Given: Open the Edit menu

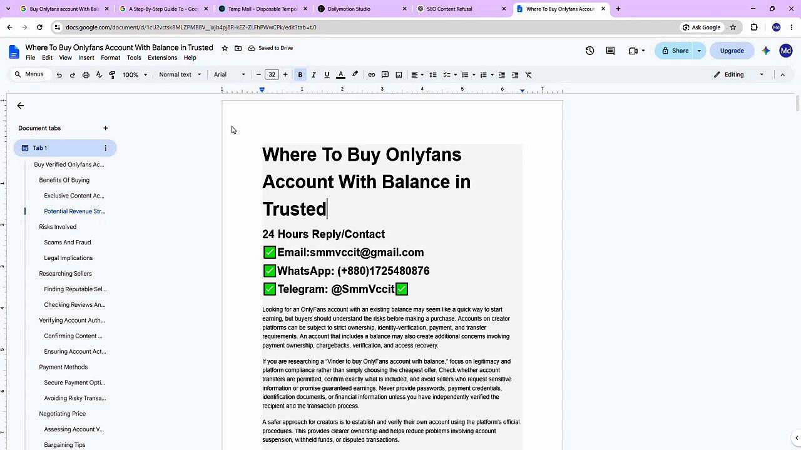Looking at the screenshot, I should [47, 57].
